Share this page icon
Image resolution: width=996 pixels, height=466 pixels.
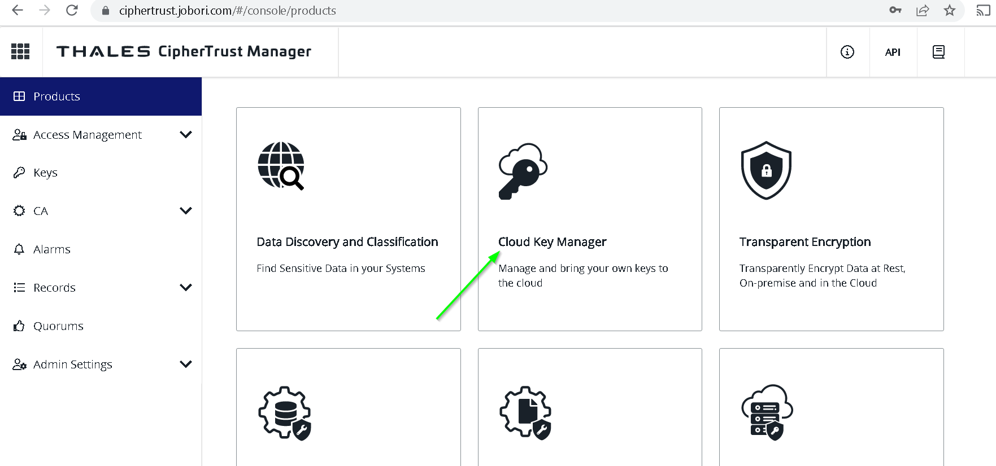click(x=923, y=10)
